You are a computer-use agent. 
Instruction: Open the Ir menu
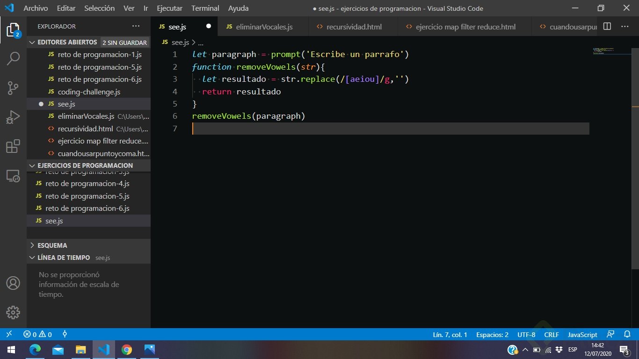[146, 8]
